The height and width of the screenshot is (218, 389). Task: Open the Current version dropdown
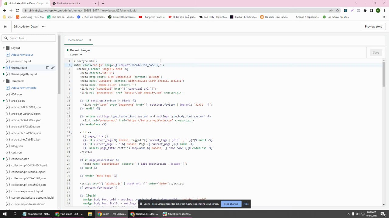tap(76, 55)
